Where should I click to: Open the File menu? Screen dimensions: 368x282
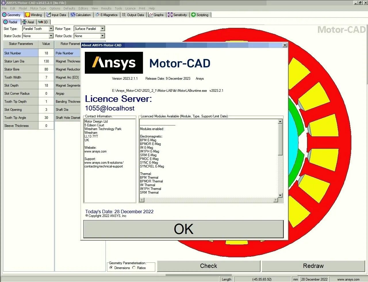[4, 8]
